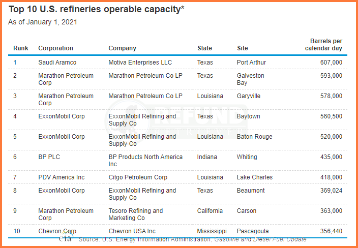Click the Refund Retriever watermark logo
Image resolution: width=358 pixels, height=248 pixels.
(x=176, y=120)
